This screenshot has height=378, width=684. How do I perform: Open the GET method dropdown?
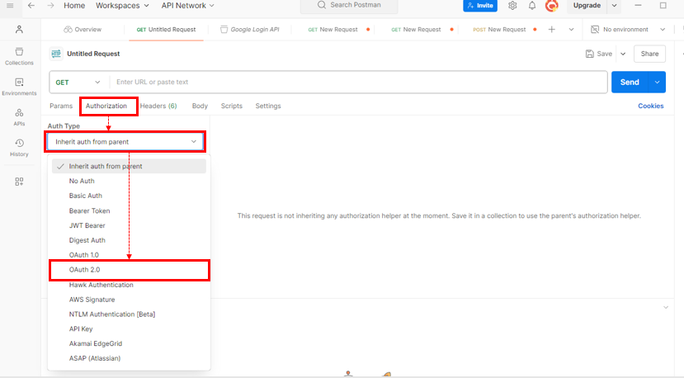78,82
